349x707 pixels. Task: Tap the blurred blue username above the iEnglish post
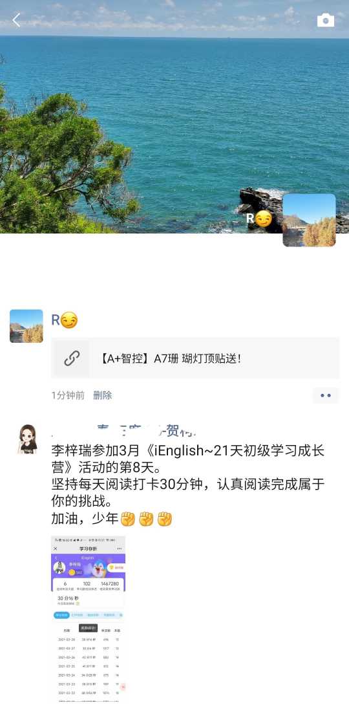pos(124,431)
